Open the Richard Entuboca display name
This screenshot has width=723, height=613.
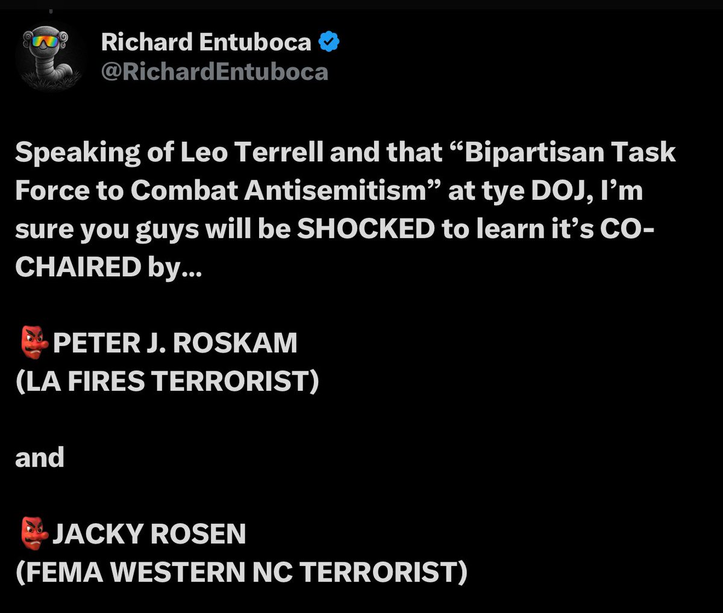[206, 42]
